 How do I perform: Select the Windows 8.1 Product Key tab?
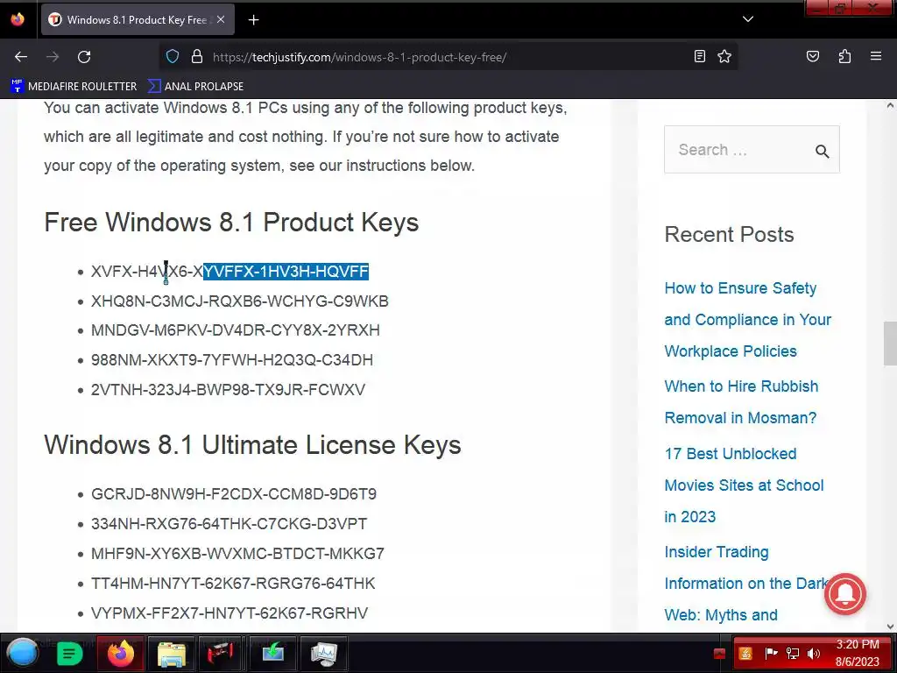138,20
